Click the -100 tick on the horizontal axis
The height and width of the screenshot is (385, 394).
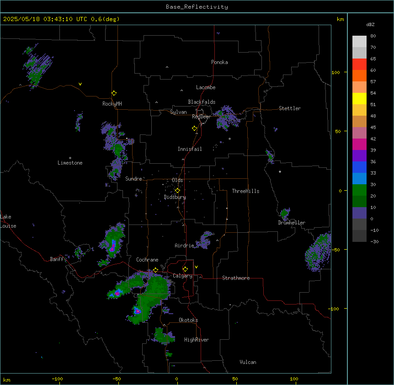tap(57, 379)
